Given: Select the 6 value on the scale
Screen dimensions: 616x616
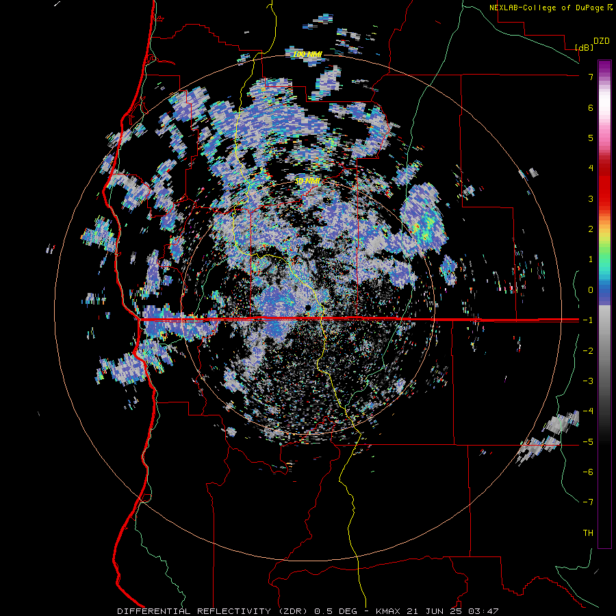Looking at the screenshot, I should point(591,107).
